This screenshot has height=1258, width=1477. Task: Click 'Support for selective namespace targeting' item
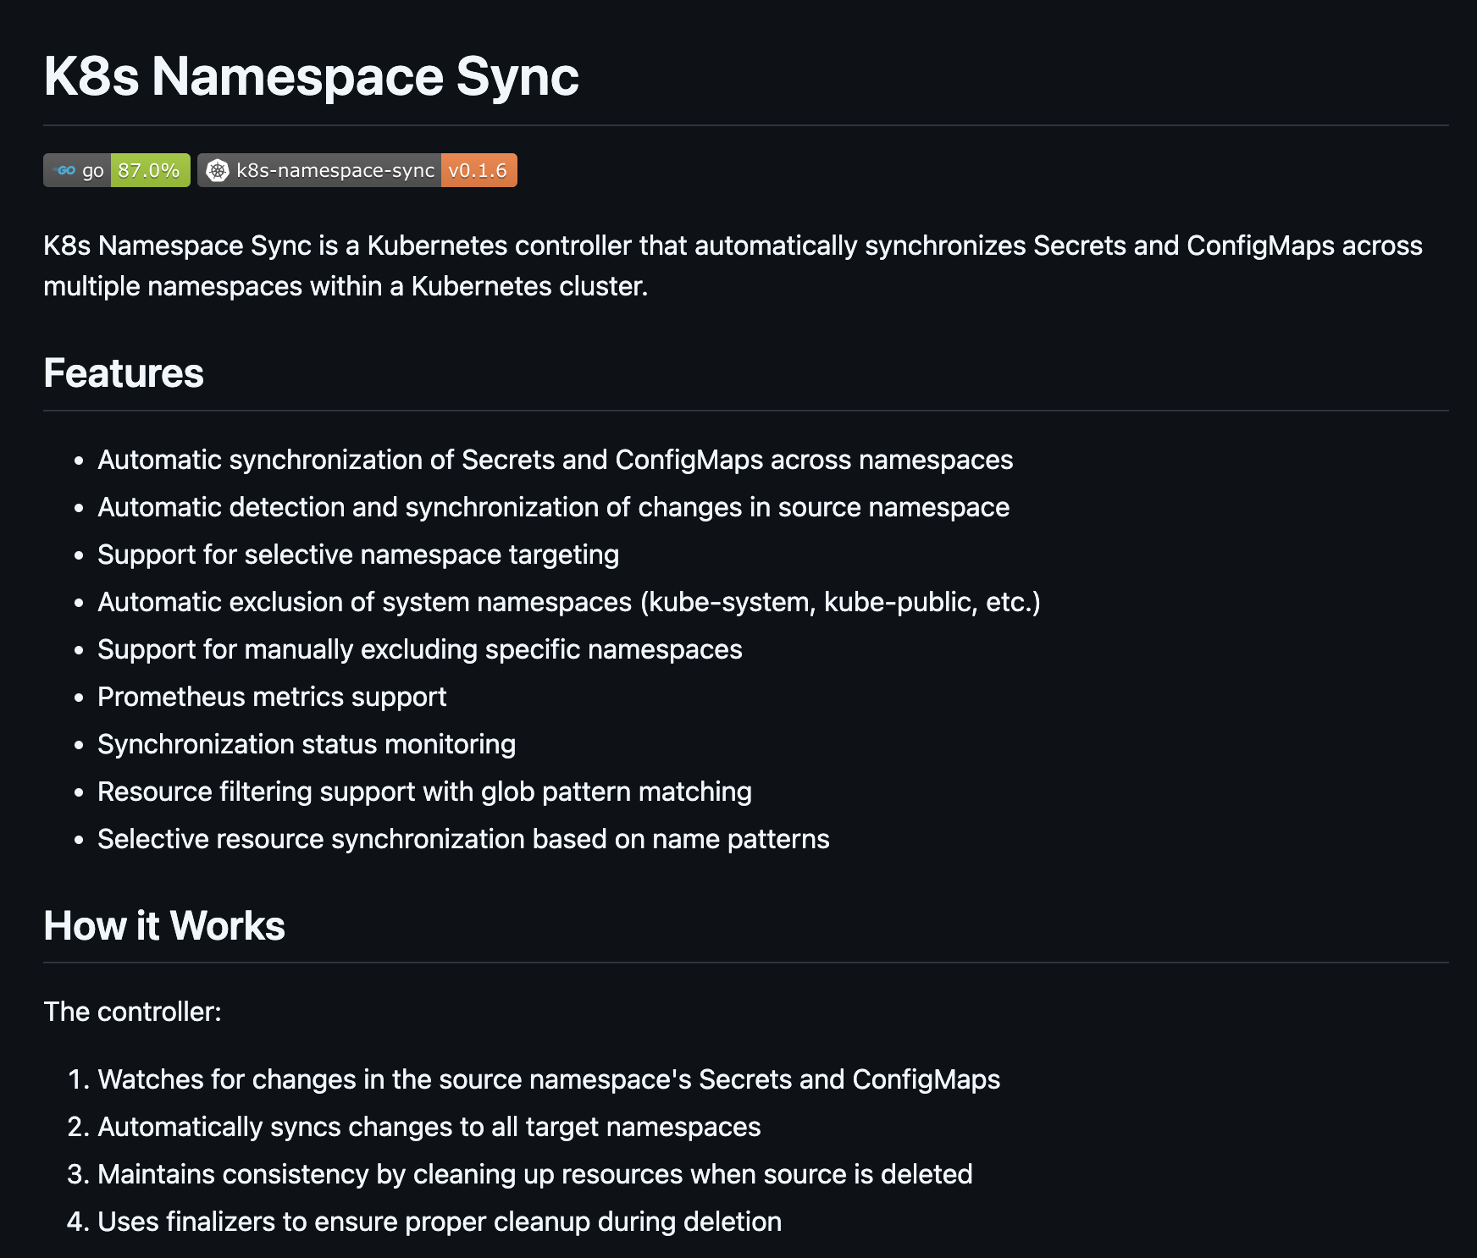click(358, 555)
